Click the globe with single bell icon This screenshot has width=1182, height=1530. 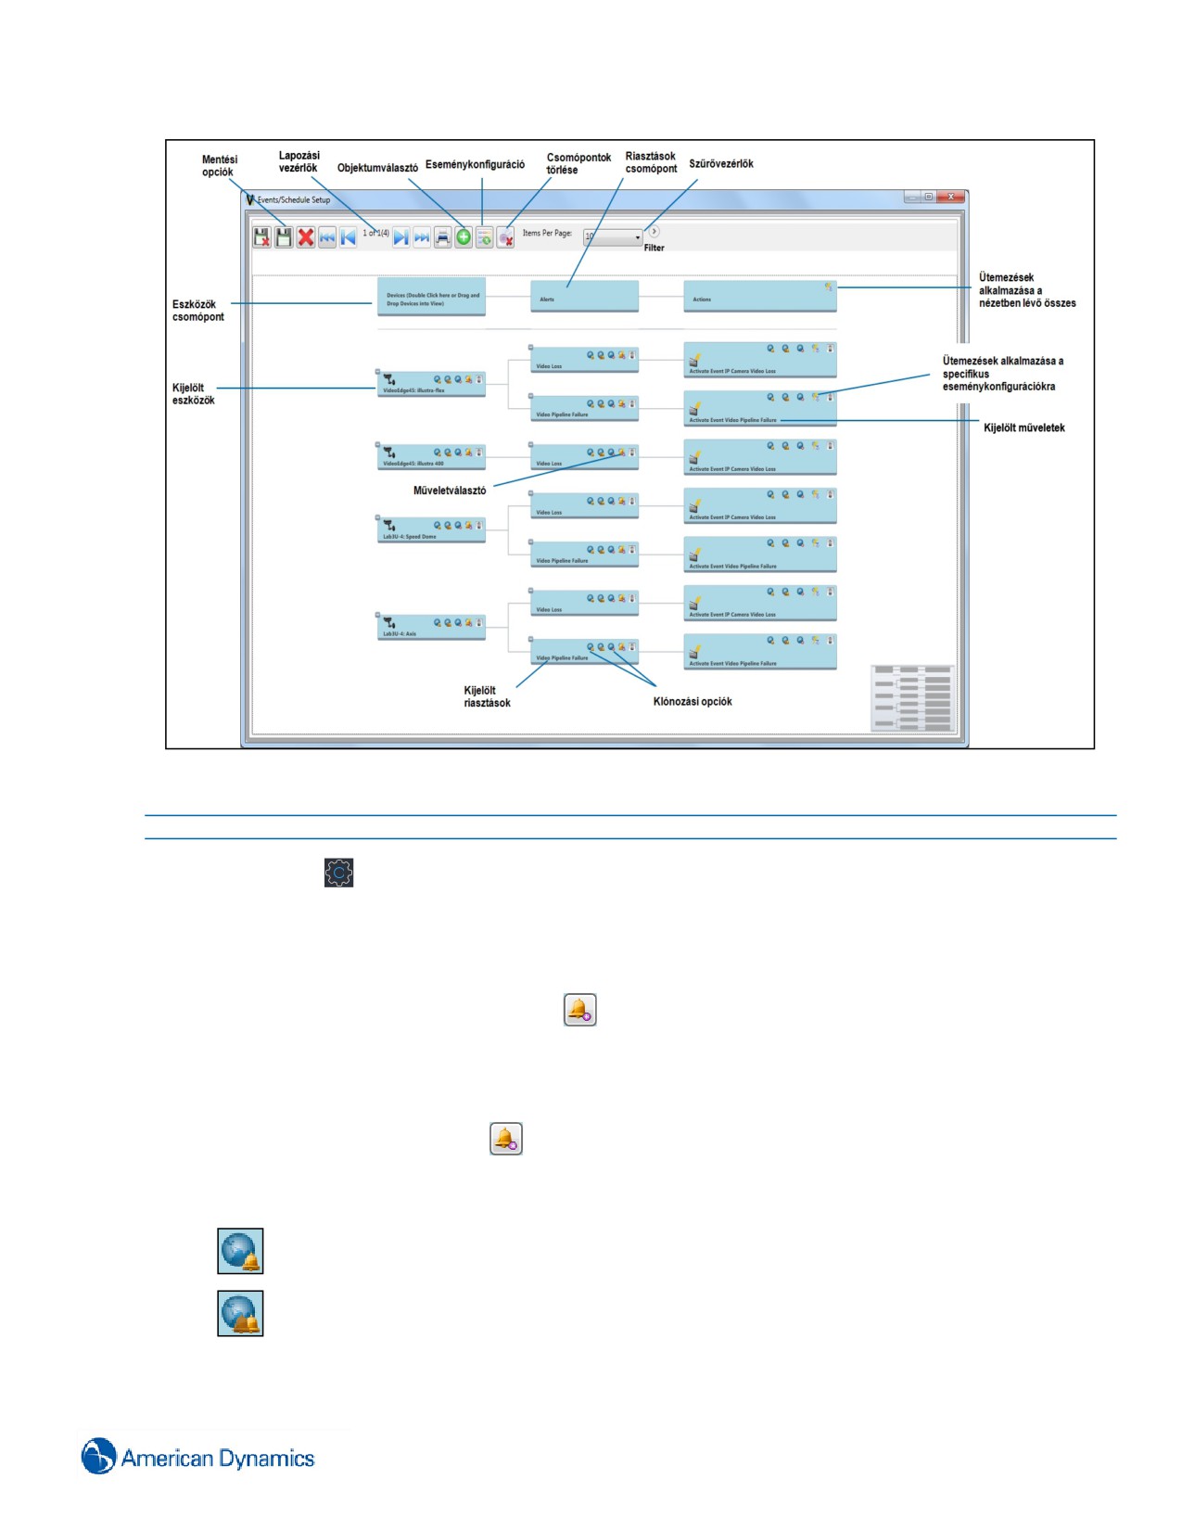tap(240, 1251)
